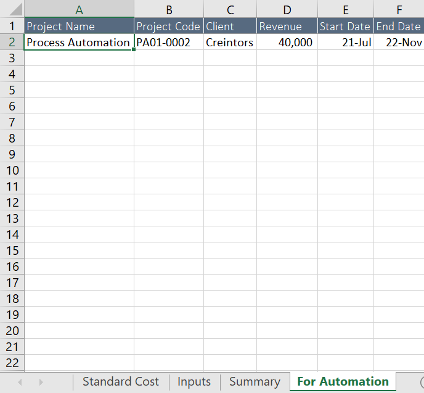Select the 21-Jul start date cell
The image size is (424, 393).
coord(346,42)
